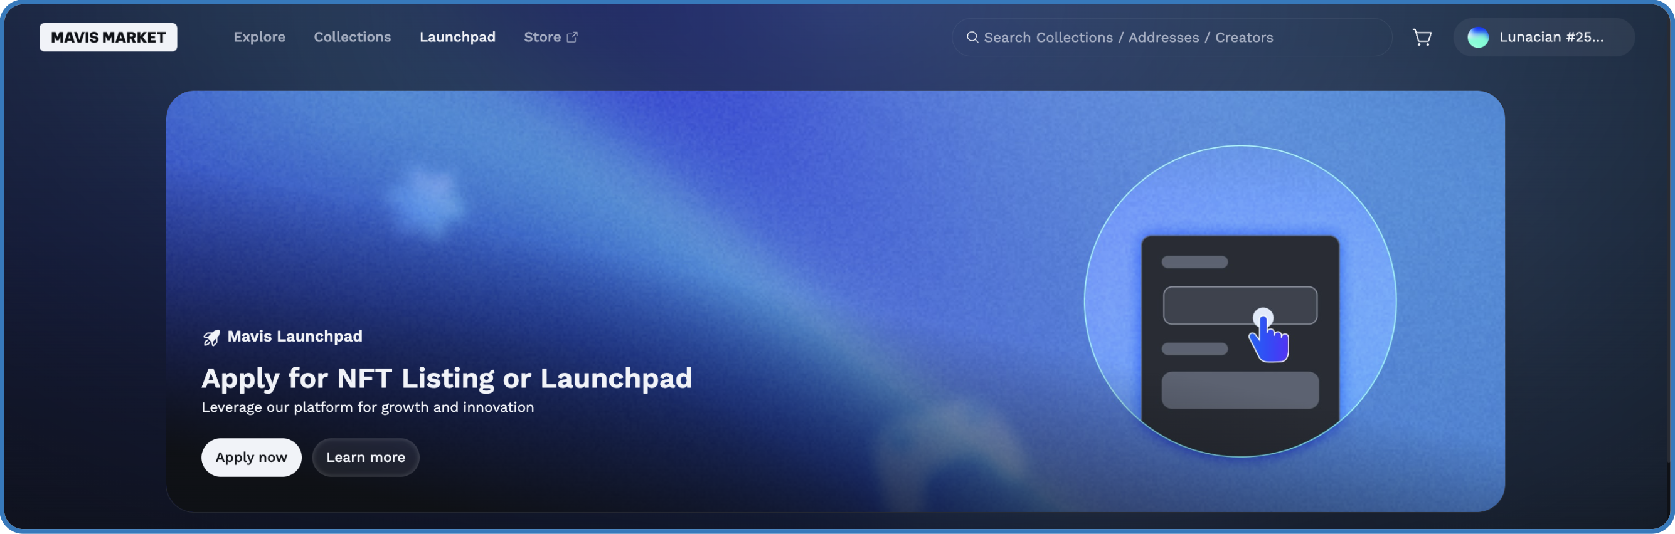This screenshot has height=534, width=1675.
Task: Open the shopping cart icon
Action: pos(1422,37)
